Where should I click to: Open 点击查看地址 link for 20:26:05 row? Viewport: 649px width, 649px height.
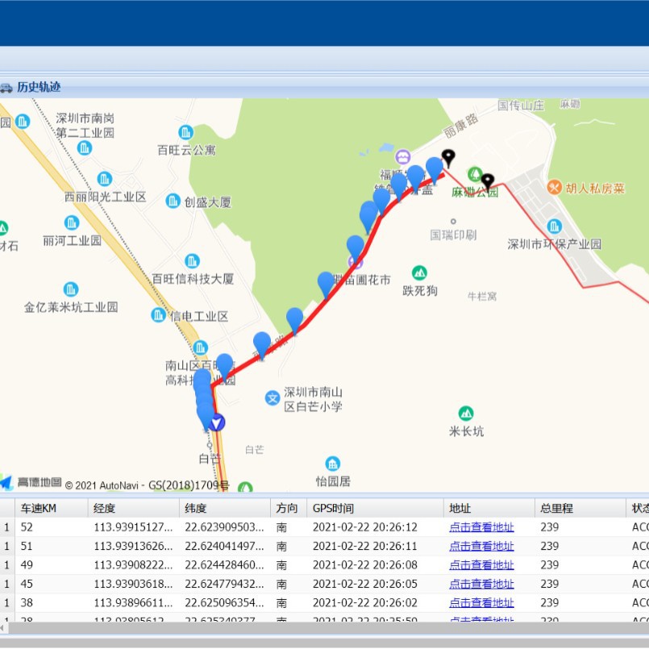[x=481, y=584]
